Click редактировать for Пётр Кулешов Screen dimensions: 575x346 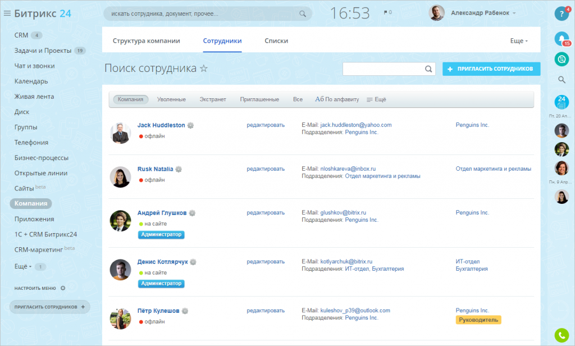(266, 311)
